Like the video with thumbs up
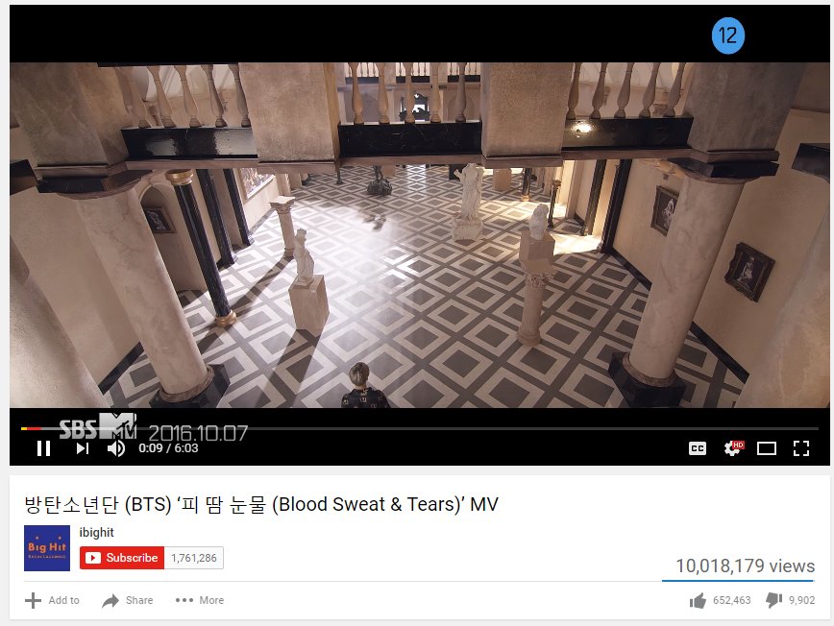834x626 pixels. 721,600
